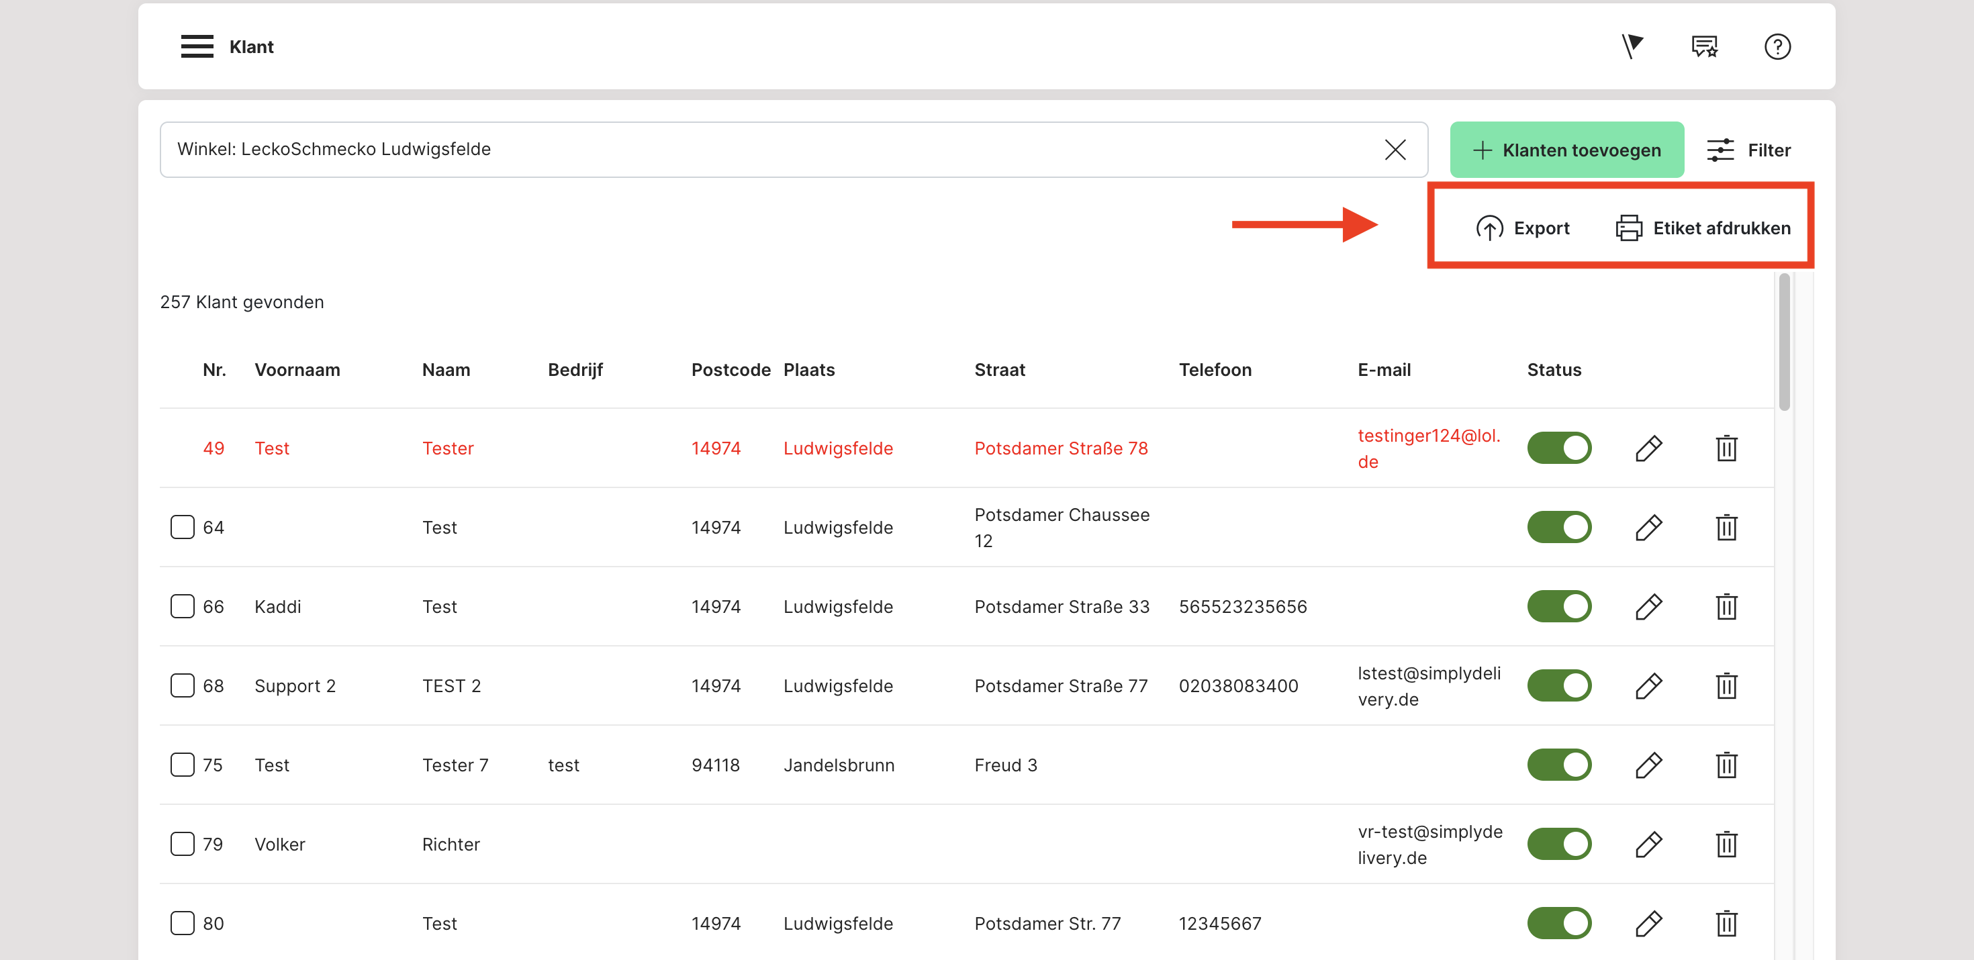Open the help question mark icon
The width and height of the screenshot is (1974, 960).
pyautogui.click(x=1777, y=46)
